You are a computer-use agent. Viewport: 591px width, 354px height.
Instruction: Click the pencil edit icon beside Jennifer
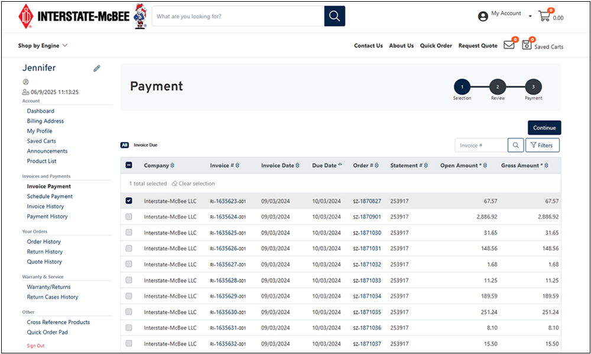point(97,68)
